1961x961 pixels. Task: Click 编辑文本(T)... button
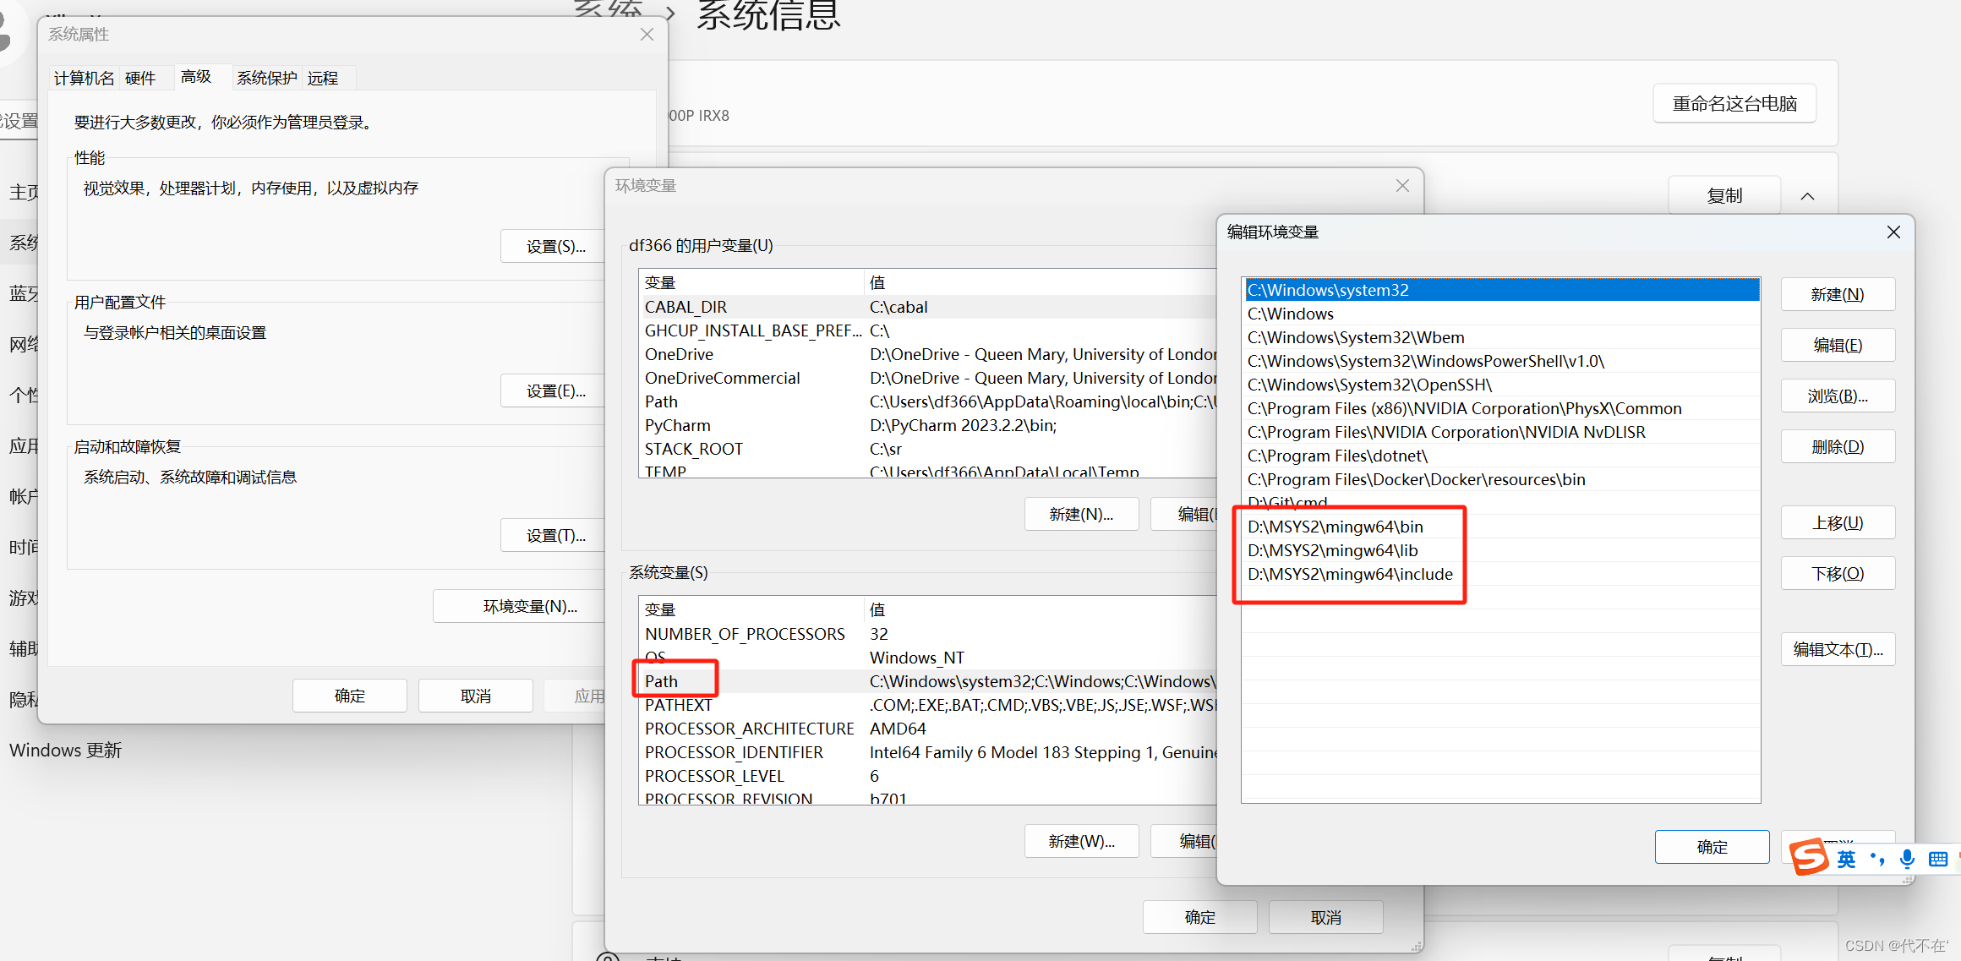(x=1837, y=649)
